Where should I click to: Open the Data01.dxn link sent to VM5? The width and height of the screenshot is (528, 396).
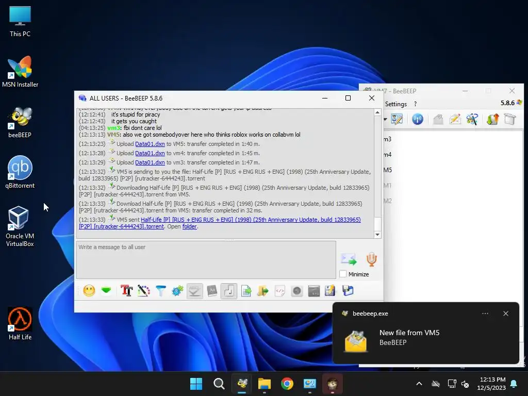tap(150, 144)
